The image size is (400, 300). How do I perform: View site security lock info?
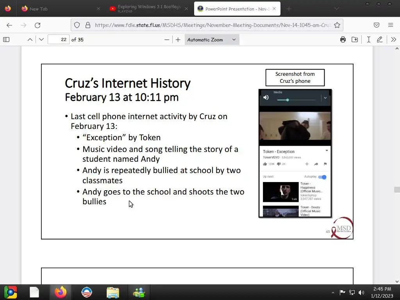pyautogui.click(x=88, y=25)
